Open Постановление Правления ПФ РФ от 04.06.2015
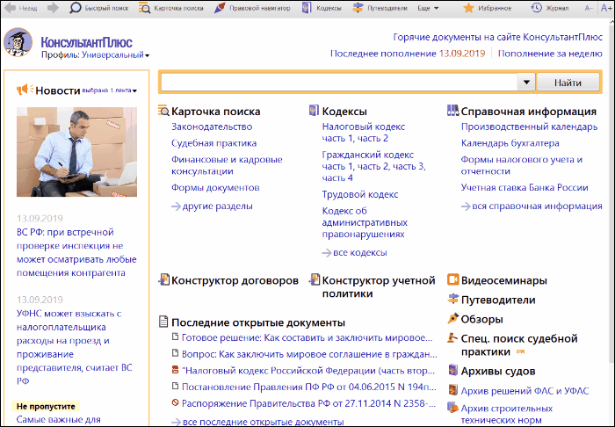This screenshot has height=427, width=615. 309,387
